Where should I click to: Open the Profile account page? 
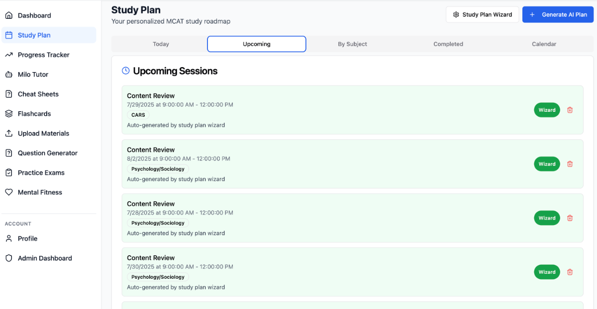point(27,238)
